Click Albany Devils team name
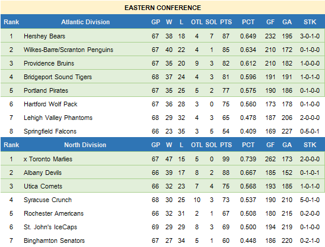 43,173
